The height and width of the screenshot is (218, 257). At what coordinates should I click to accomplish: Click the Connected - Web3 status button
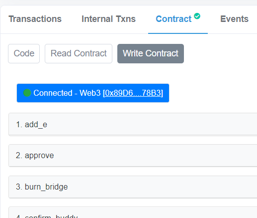pyautogui.click(x=93, y=93)
